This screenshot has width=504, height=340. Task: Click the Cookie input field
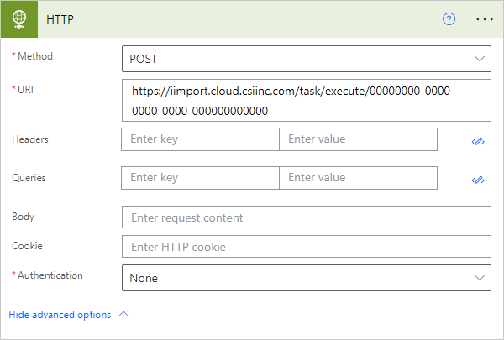click(306, 247)
